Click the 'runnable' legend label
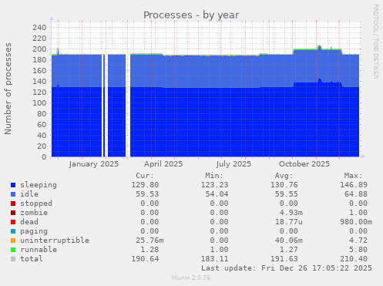Viewport: 383px width, 286px height. [x=39, y=250]
